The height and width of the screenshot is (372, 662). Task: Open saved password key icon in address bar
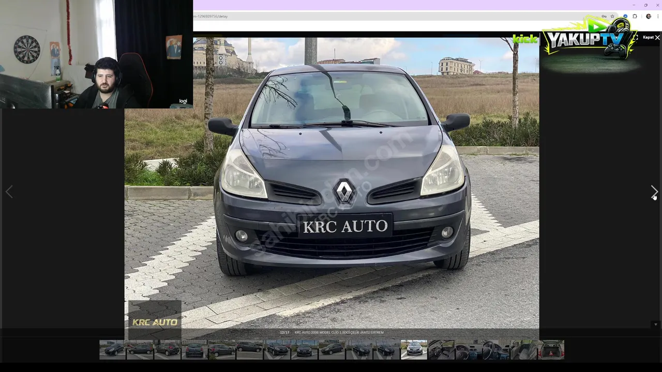tap(604, 16)
